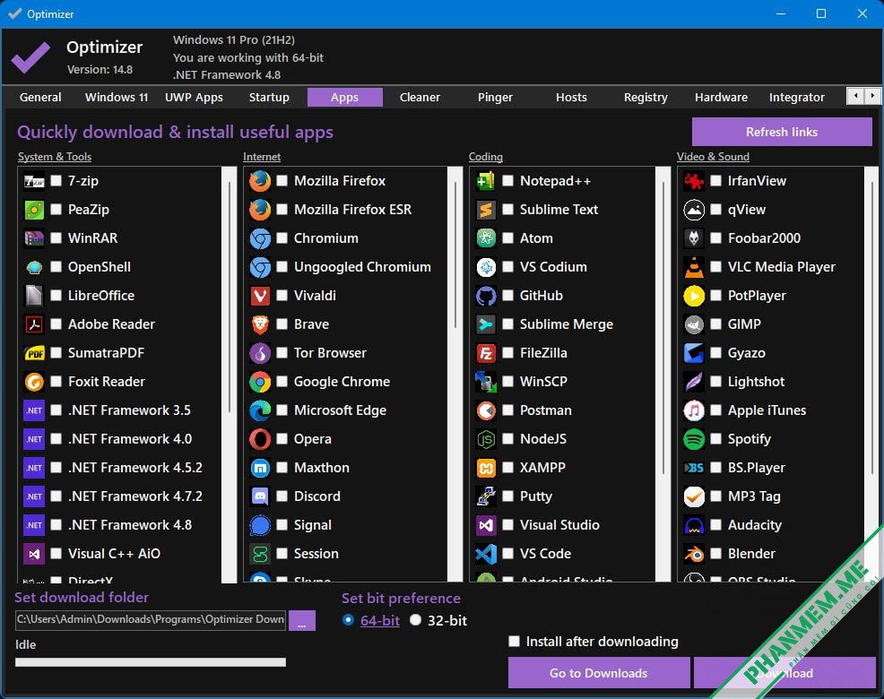Click the 'Sublime Merge' label

point(566,324)
